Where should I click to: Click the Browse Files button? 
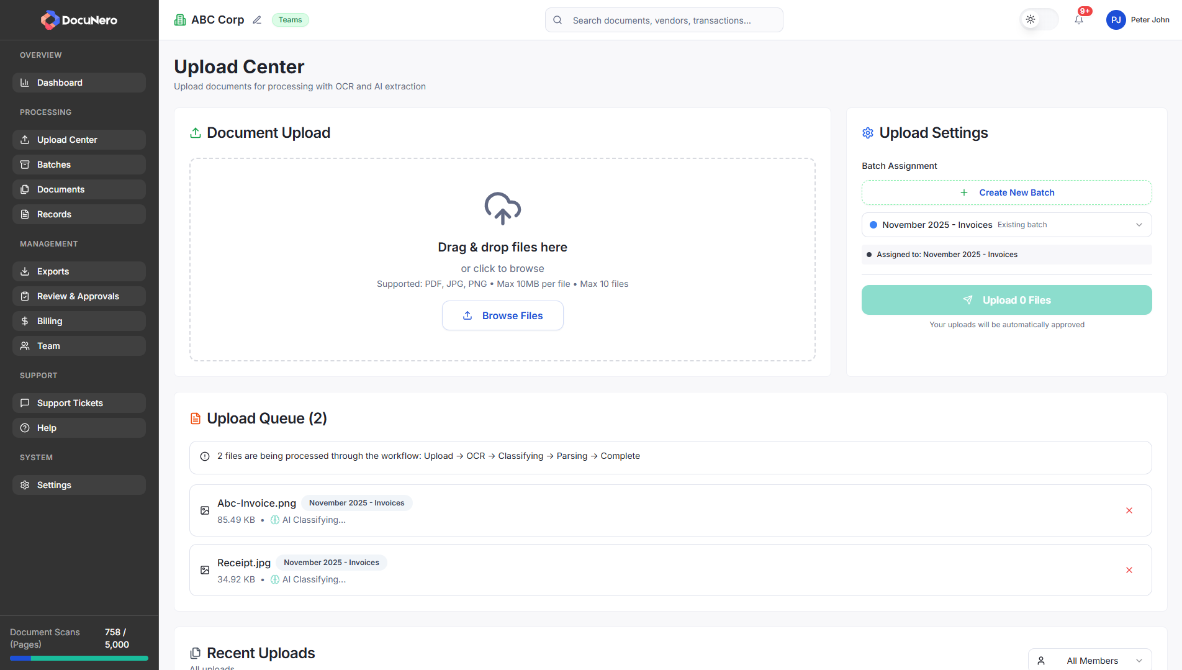pos(503,315)
